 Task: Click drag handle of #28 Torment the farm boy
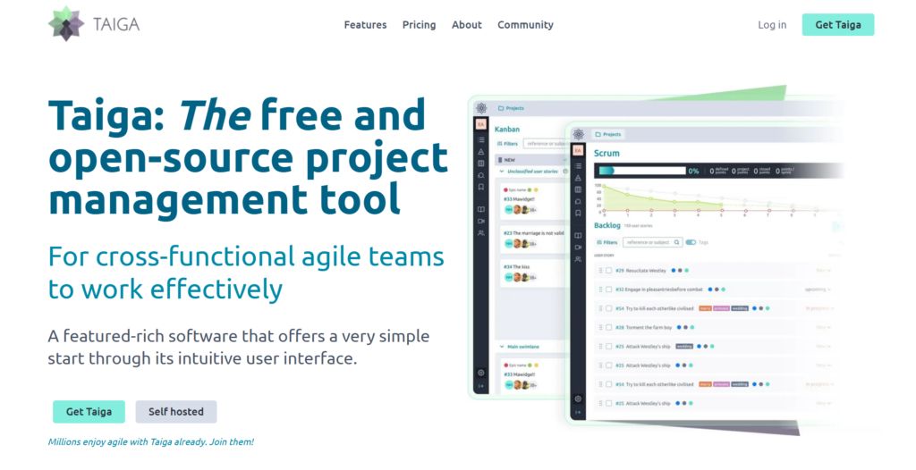[600, 328]
